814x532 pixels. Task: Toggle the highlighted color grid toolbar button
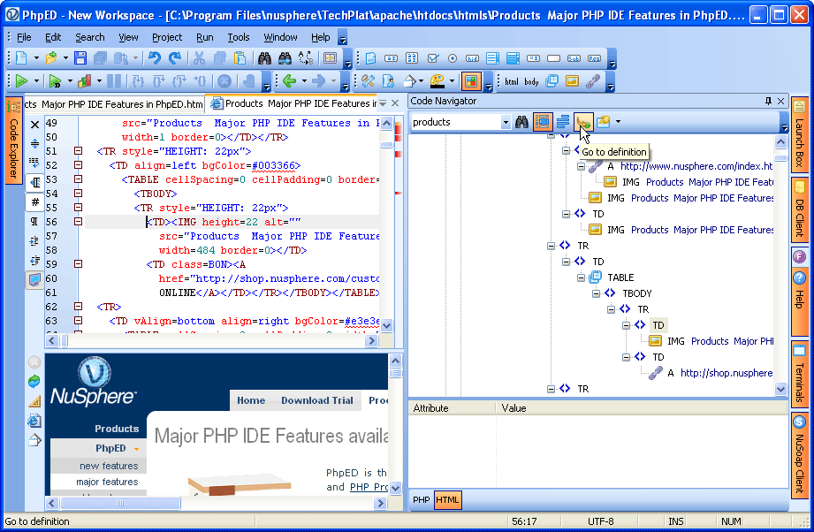470,81
